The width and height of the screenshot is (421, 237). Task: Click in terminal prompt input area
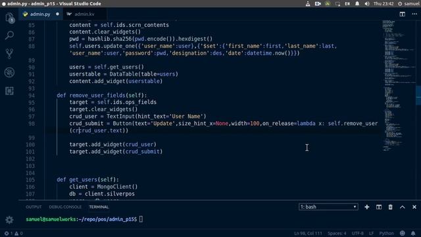pos(141,219)
